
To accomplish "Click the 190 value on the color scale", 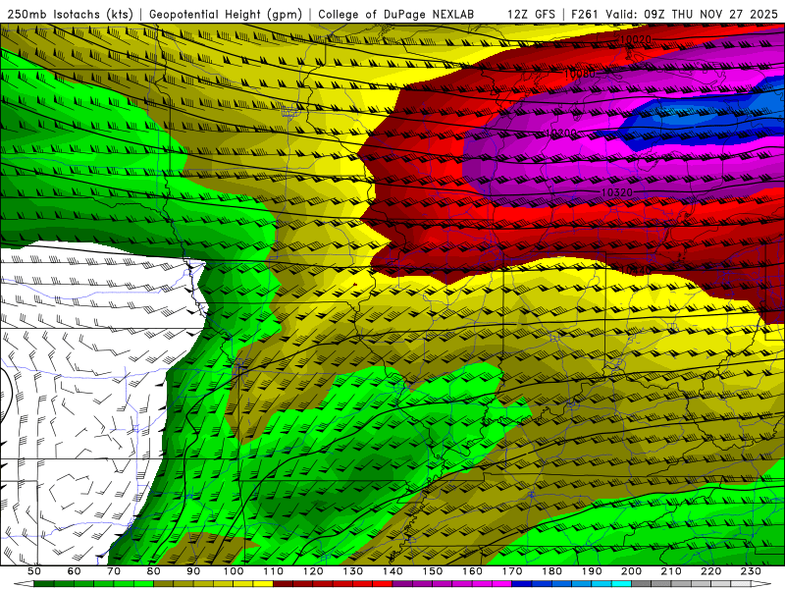I will pos(592,571).
